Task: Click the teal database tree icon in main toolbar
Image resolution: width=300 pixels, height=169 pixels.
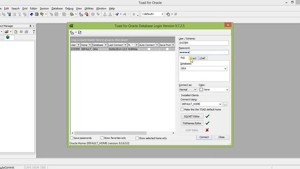Action: [9, 14]
